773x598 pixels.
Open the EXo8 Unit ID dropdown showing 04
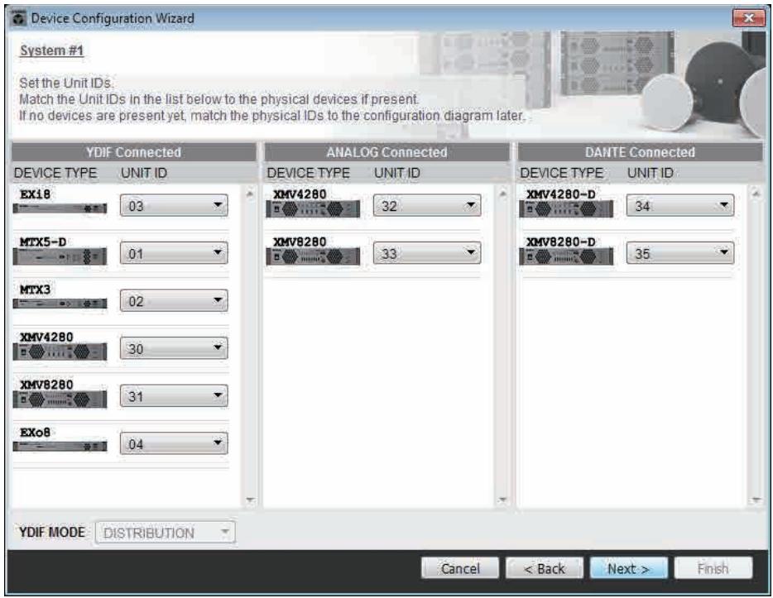[174, 444]
